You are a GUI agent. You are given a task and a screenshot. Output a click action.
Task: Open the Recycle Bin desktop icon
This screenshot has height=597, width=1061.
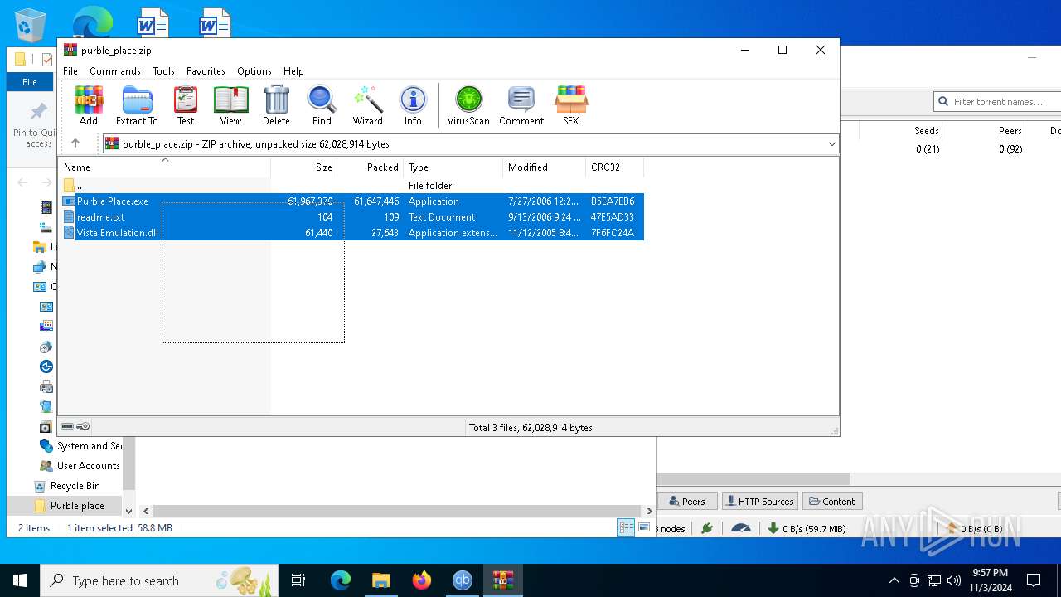(x=31, y=25)
